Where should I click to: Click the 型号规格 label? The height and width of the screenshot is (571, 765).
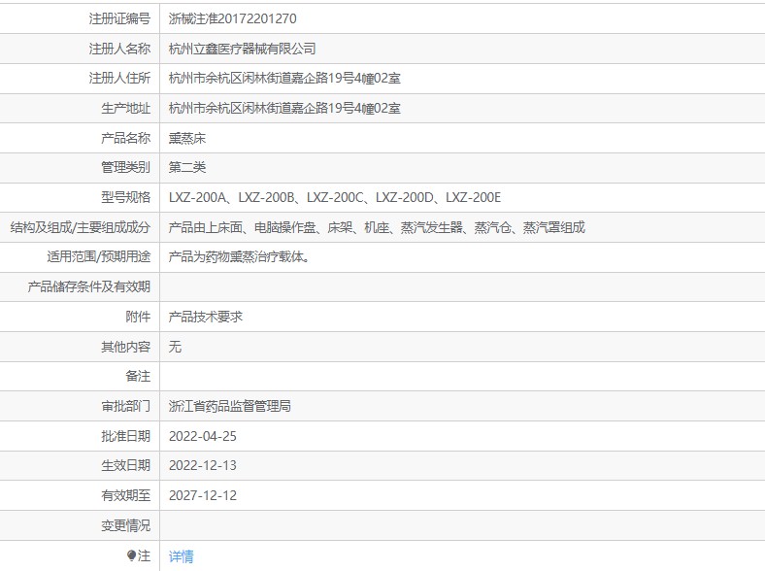point(126,198)
